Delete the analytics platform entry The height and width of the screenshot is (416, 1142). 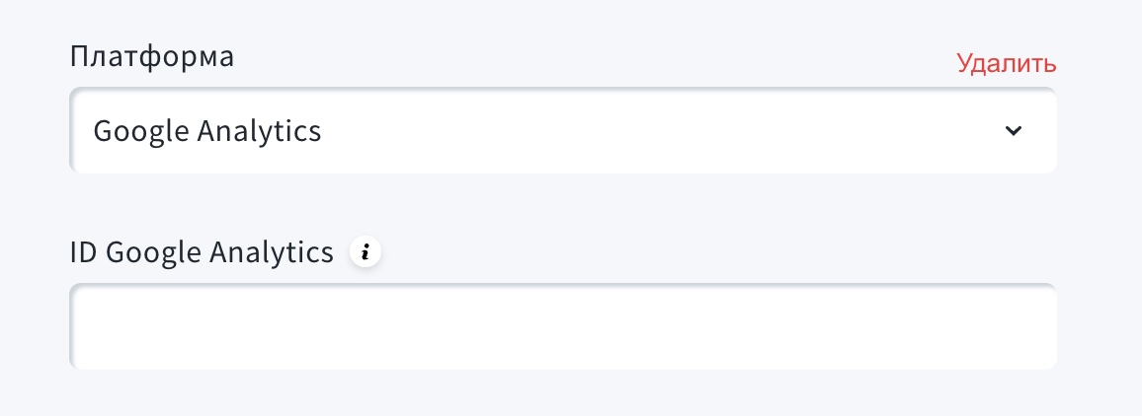(1006, 64)
